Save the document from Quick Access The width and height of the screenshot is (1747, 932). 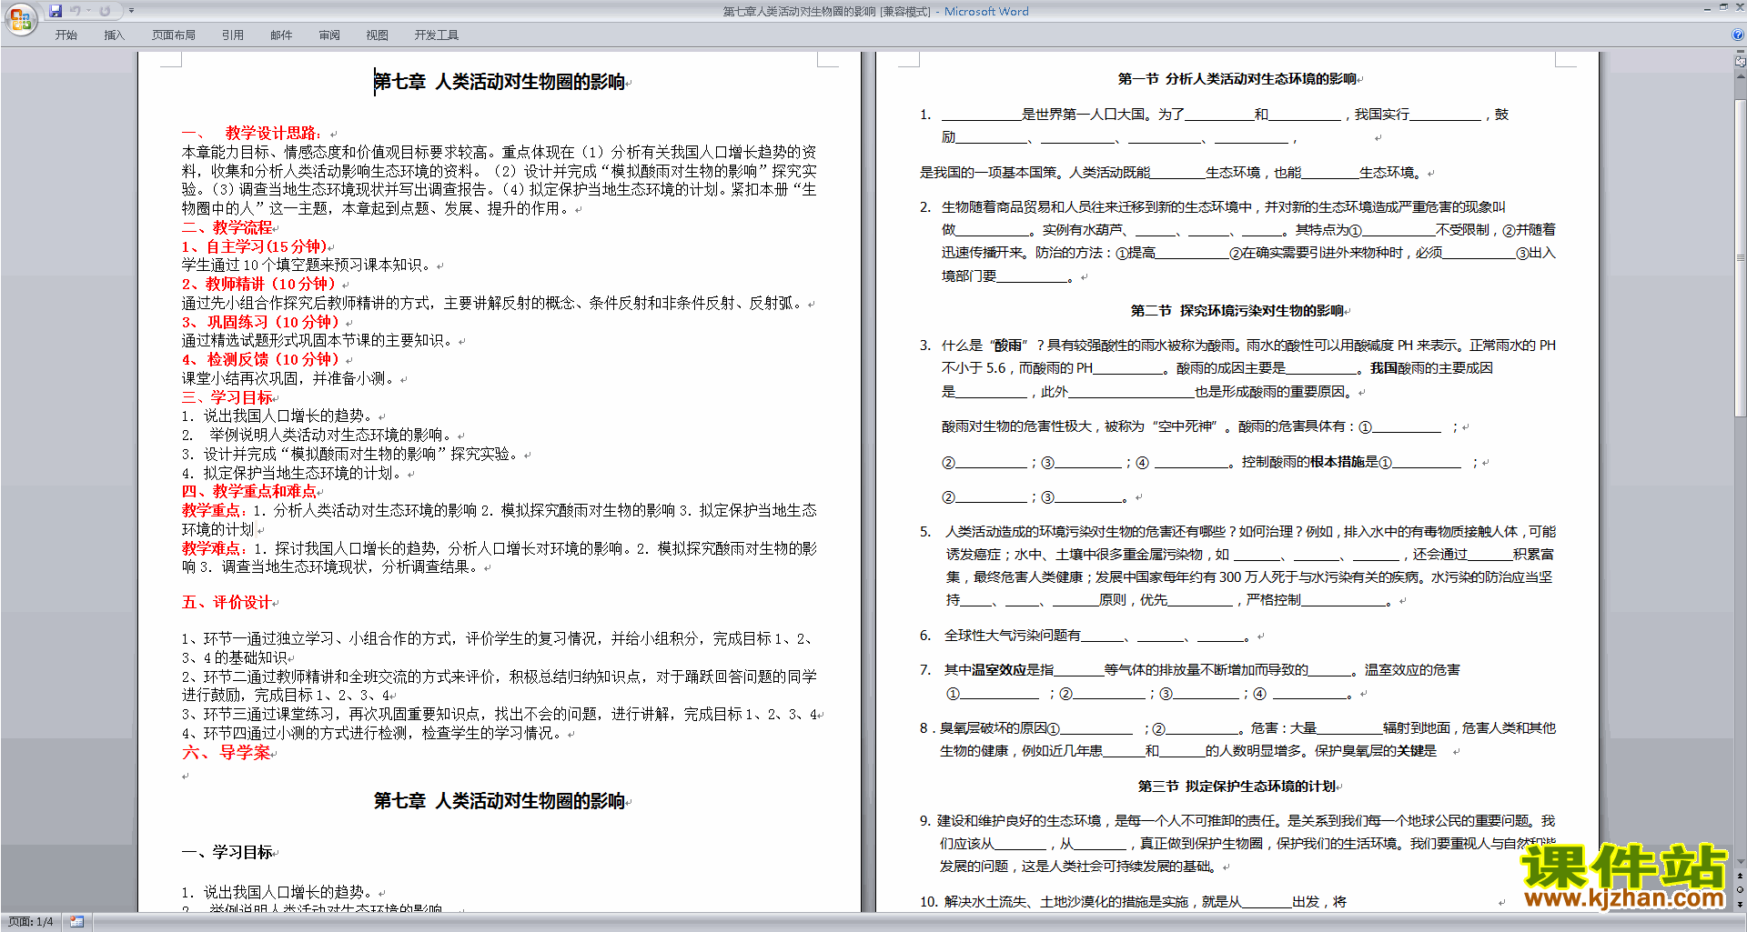(56, 11)
